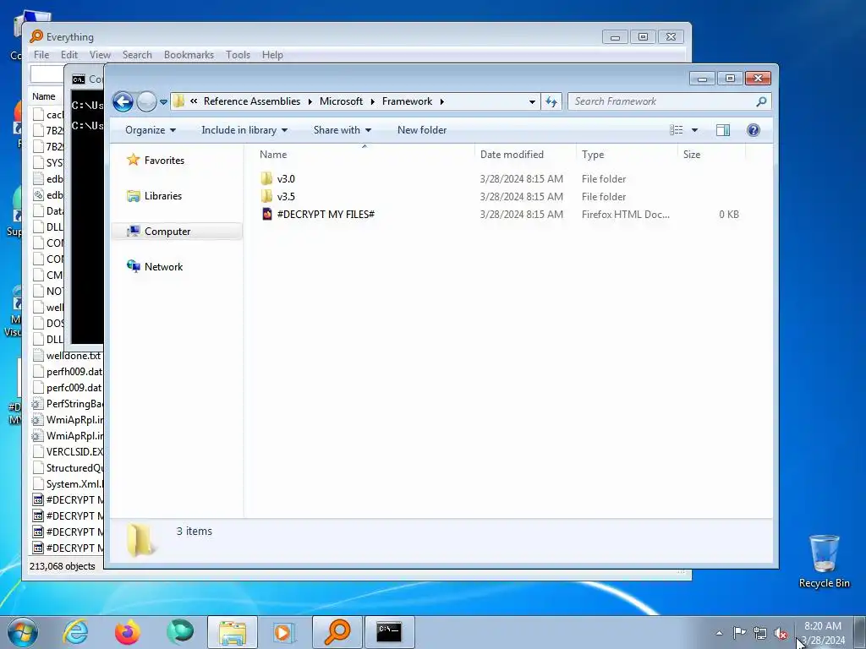The image size is (866, 649).
Task: Select the v3.5 folder icon
Action: click(x=266, y=196)
